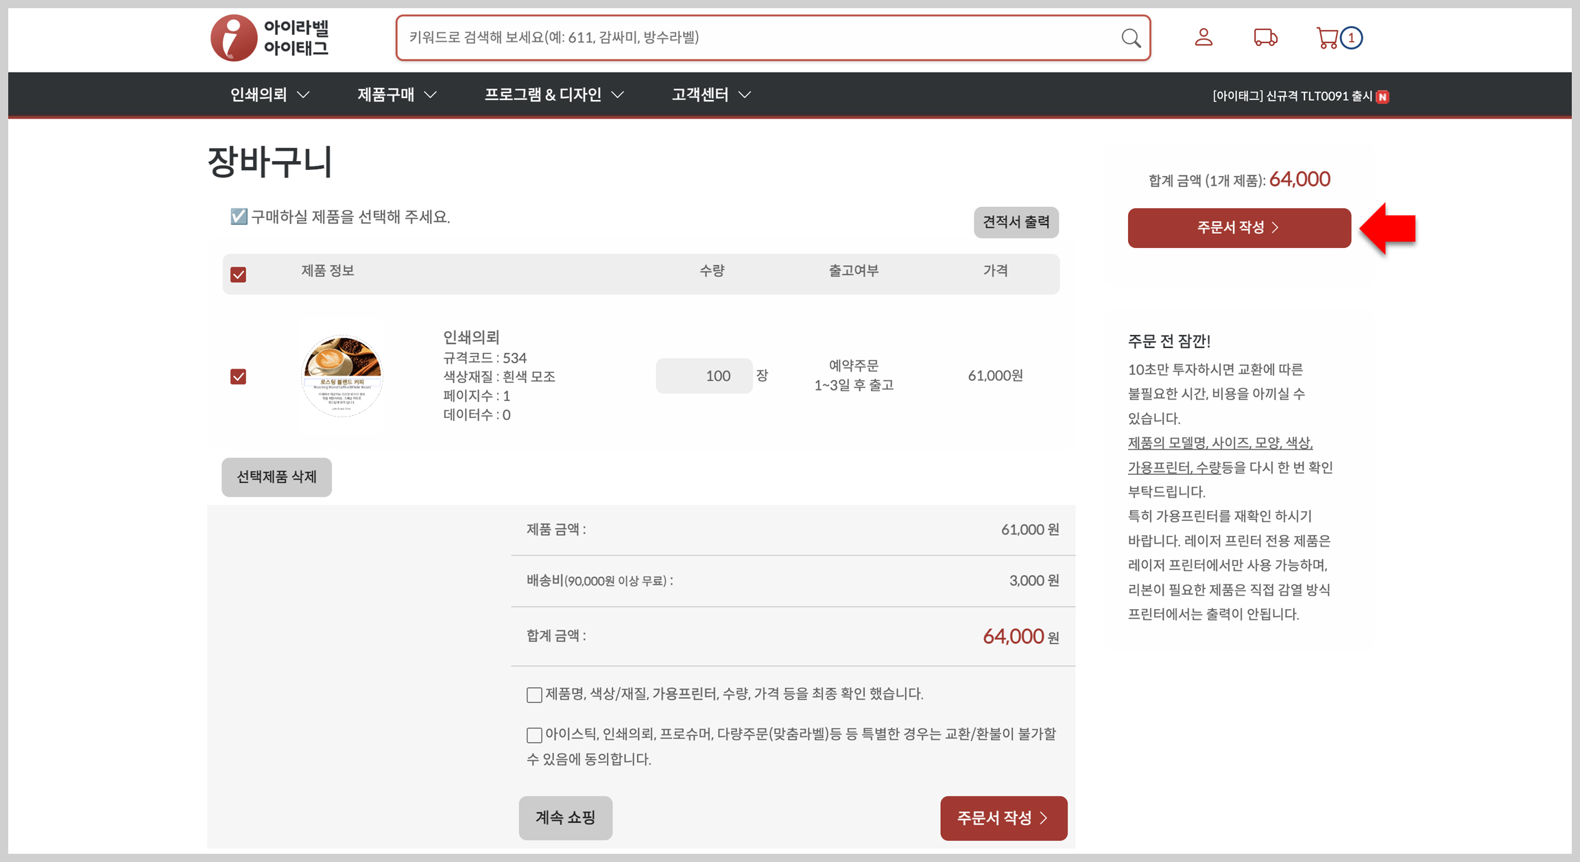This screenshot has width=1580, height=862.
Task: Click the 견적서 출력 button
Action: point(1016,222)
